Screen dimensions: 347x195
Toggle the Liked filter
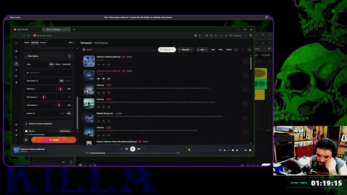[x=213, y=50]
